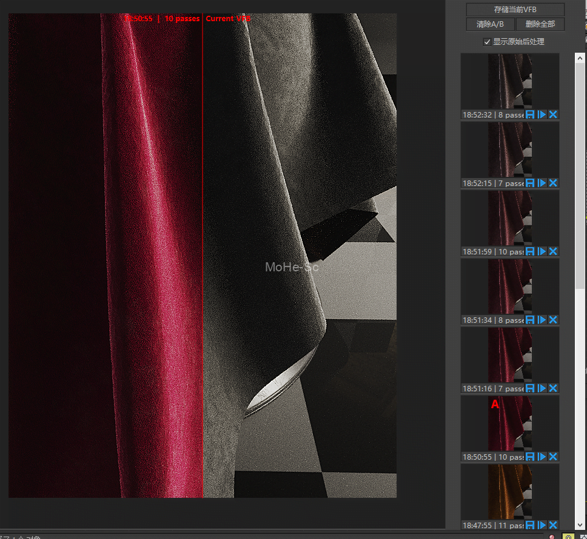
Task: Toggle the 显示原始后处理 checkbox
Action: [x=487, y=42]
